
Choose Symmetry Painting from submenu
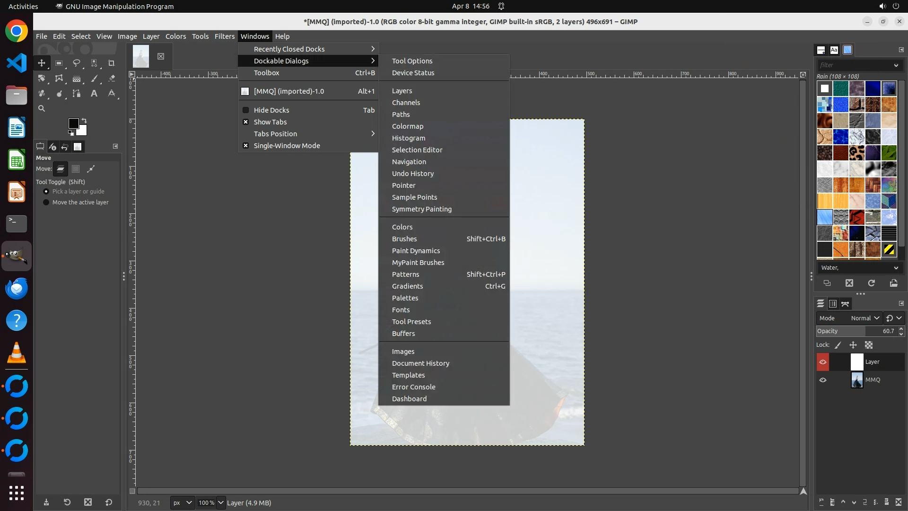click(x=421, y=209)
